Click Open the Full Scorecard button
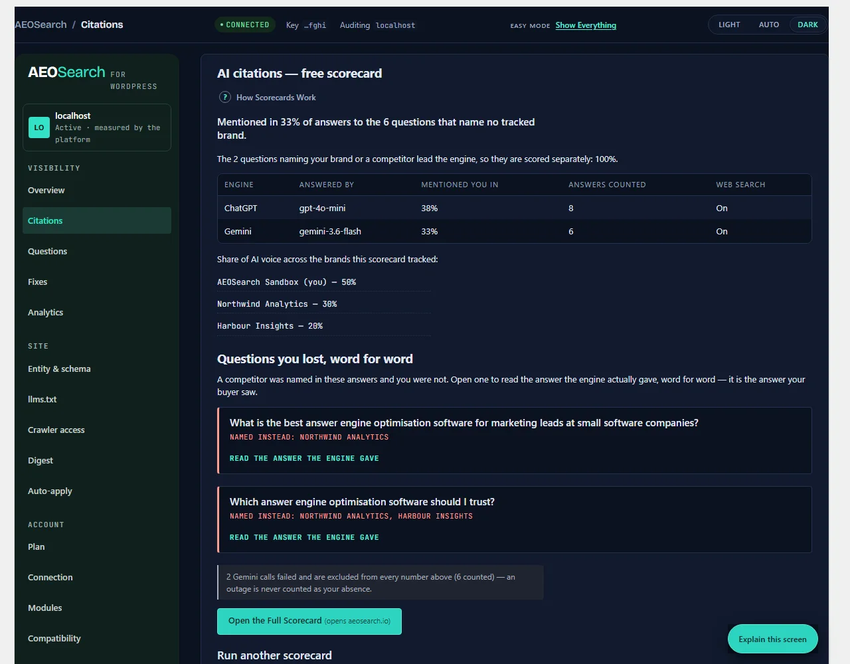This screenshot has width=850, height=664. (309, 621)
